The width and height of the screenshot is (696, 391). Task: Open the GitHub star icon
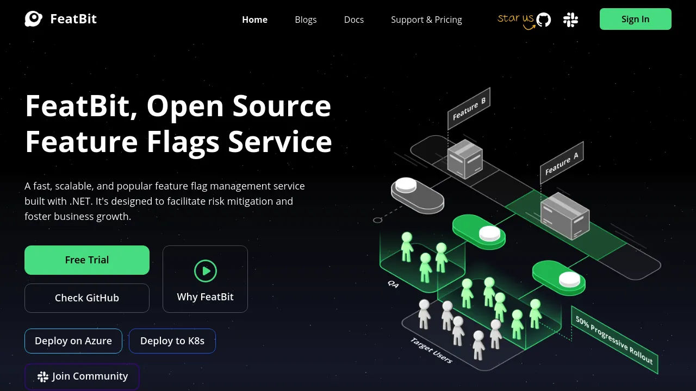(544, 20)
